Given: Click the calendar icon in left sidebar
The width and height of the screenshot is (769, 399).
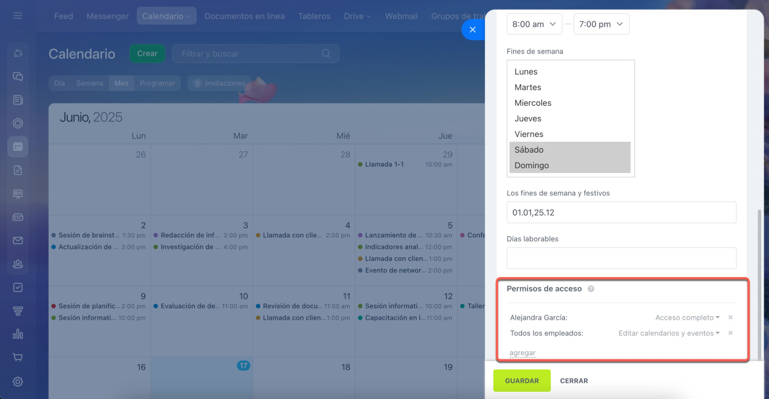Looking at the screenshot, I should [17, 146].
